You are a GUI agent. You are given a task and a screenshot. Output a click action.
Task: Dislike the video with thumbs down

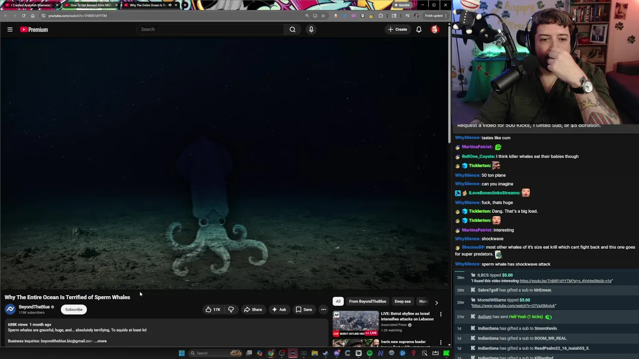point(231,310)
